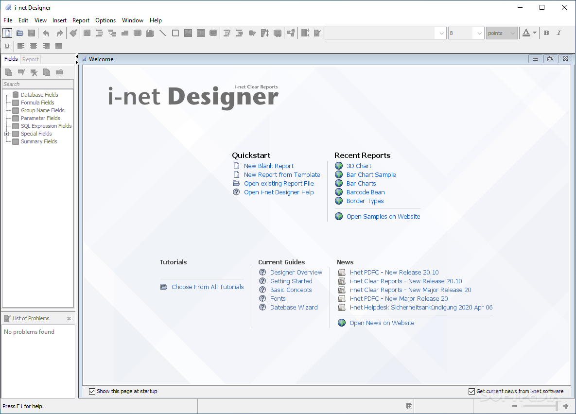Screen dimensions: 576x414
Task: Click the new field icon in Fields panel
Action: click(9, 72)
